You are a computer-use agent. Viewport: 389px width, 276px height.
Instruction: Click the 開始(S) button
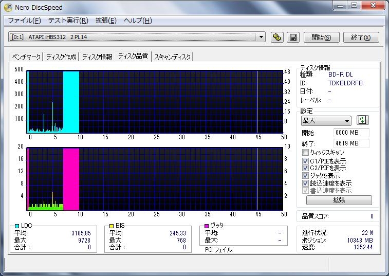[x=321, y=37]
